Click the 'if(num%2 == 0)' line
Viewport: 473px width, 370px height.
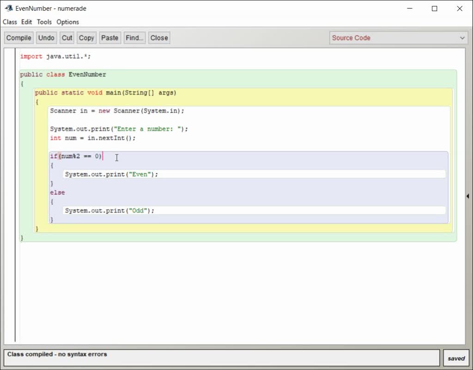pos(76,156)
